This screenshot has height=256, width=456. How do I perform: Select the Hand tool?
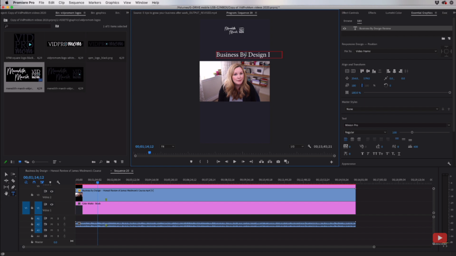[6, 193]
